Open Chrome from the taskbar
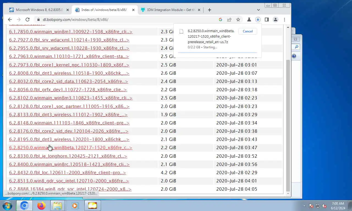 [x=24, y=206]
